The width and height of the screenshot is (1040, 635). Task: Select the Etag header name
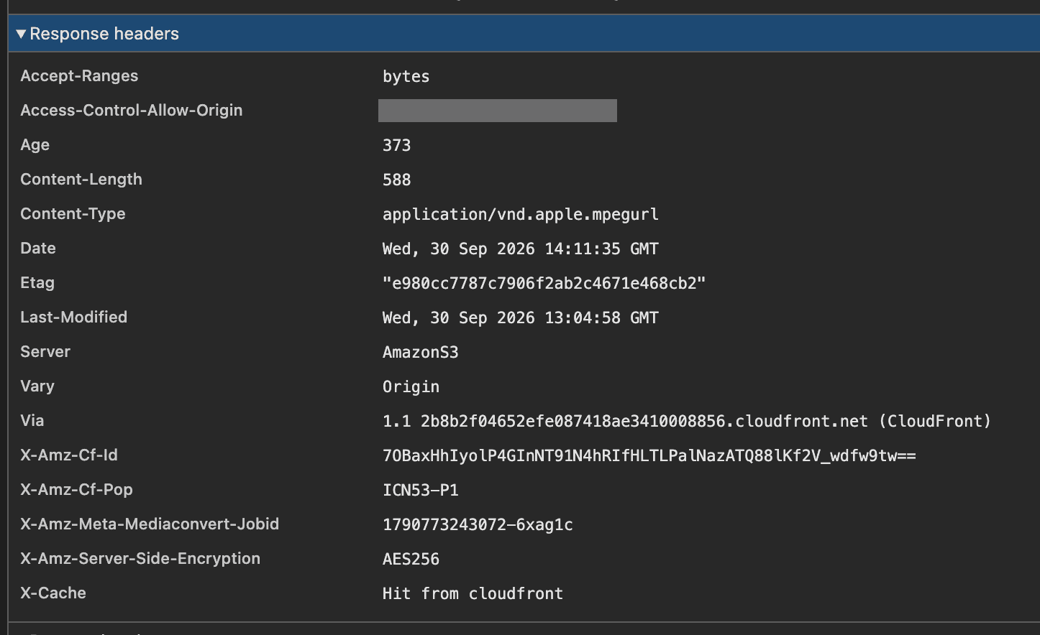37,283
